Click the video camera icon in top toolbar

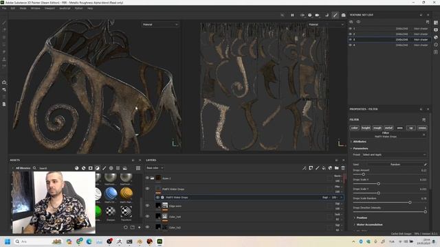click(x=317, y=15)
